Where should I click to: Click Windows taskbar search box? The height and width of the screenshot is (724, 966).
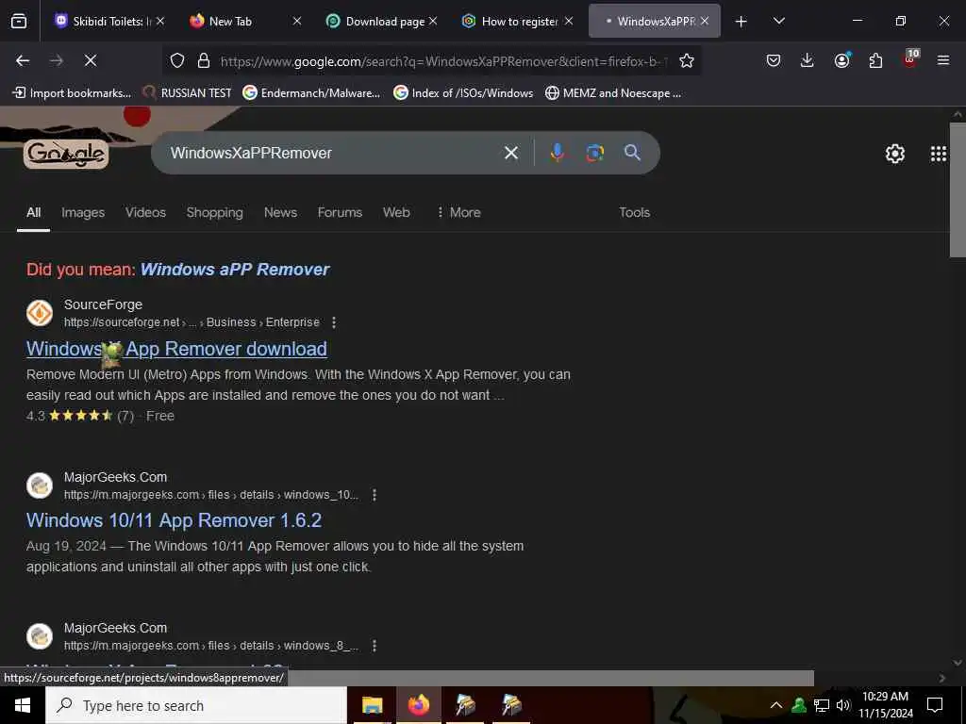[x=196, y=705]
